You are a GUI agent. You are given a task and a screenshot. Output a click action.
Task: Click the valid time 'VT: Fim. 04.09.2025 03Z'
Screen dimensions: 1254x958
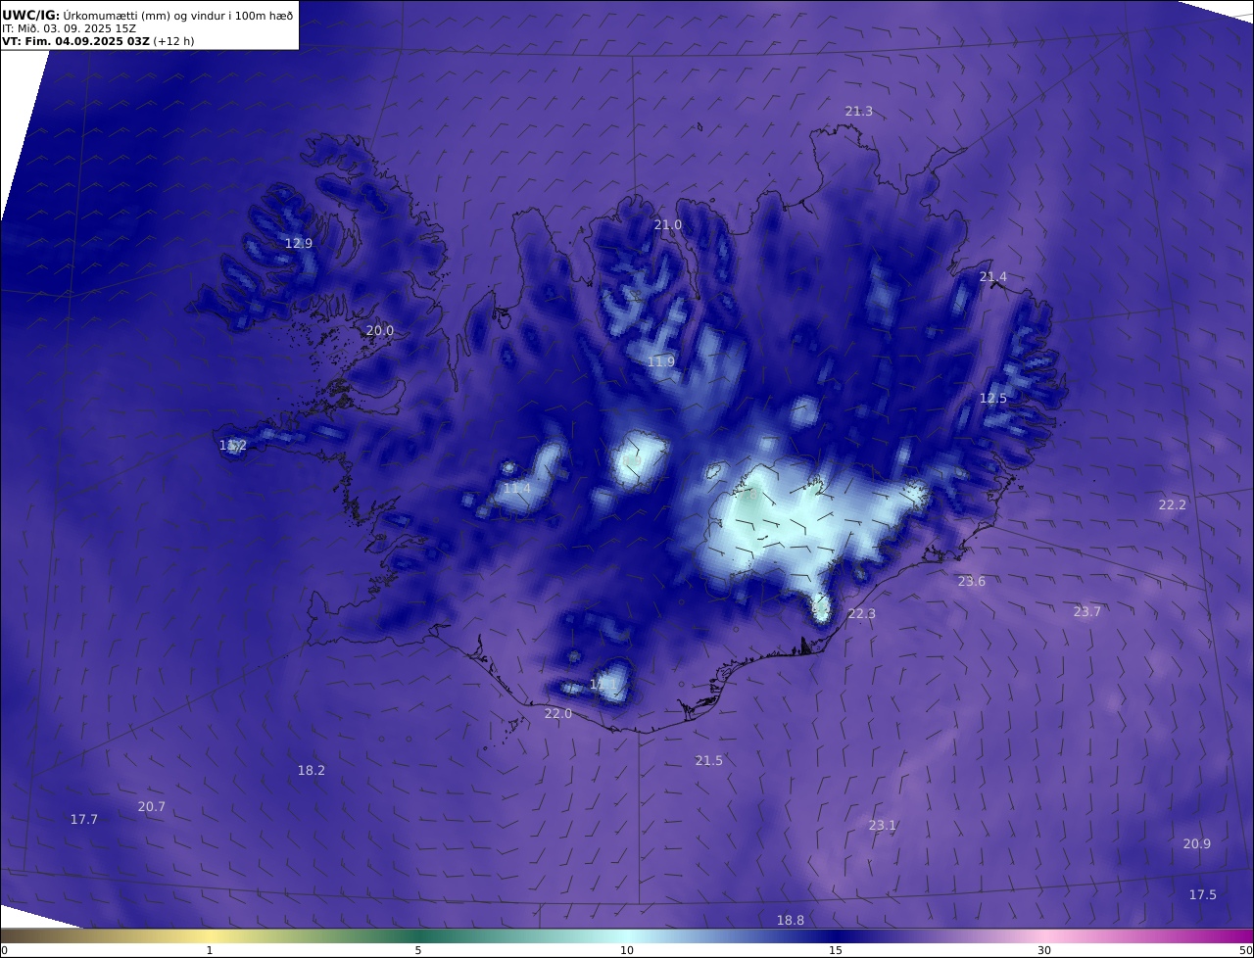click(75, 42)
